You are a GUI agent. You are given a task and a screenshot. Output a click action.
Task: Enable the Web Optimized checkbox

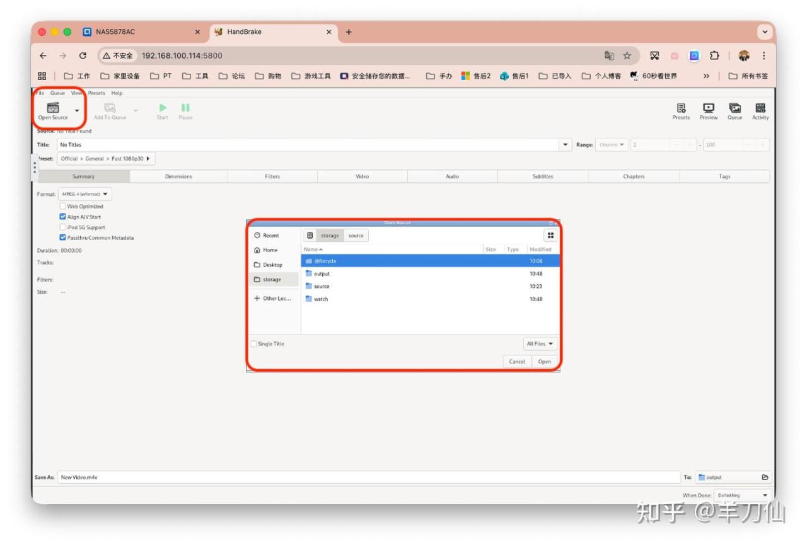(63, 206)
